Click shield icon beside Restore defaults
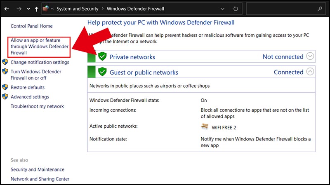 pos(5,87)
